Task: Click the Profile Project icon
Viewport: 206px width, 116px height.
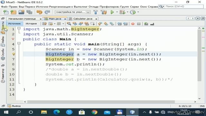Action: click(133, 12)
